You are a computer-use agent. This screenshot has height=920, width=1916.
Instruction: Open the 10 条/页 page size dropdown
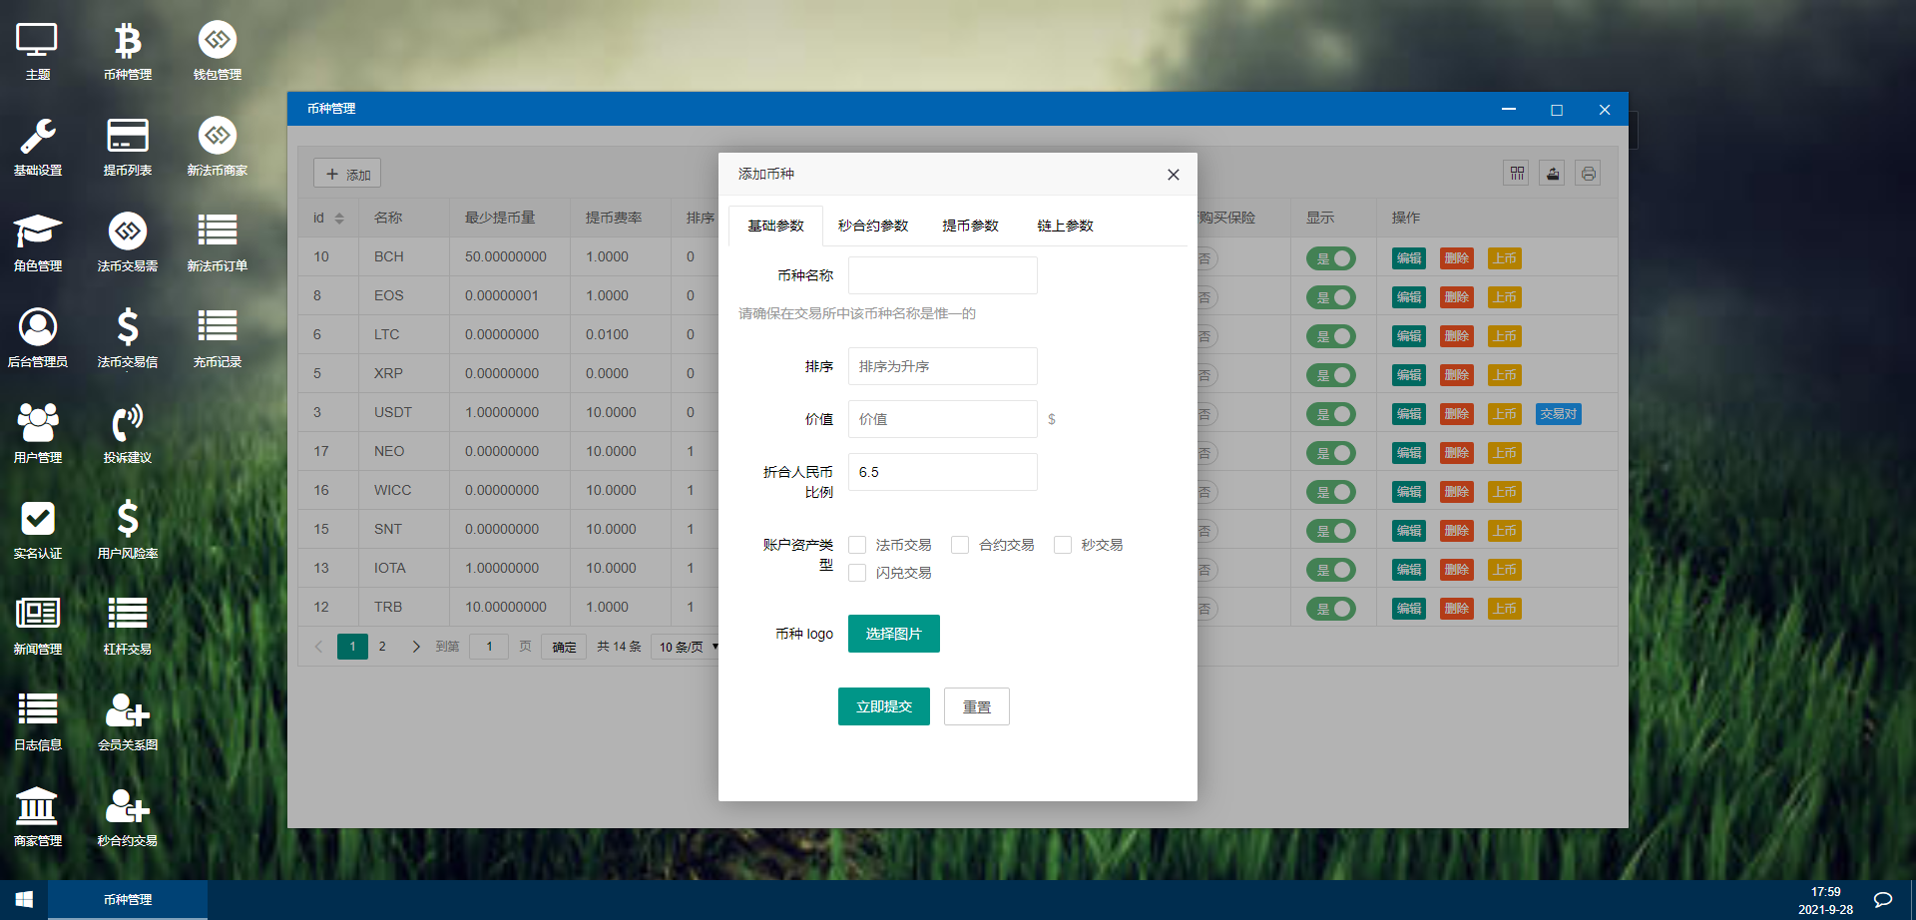(x=688, y=647)
